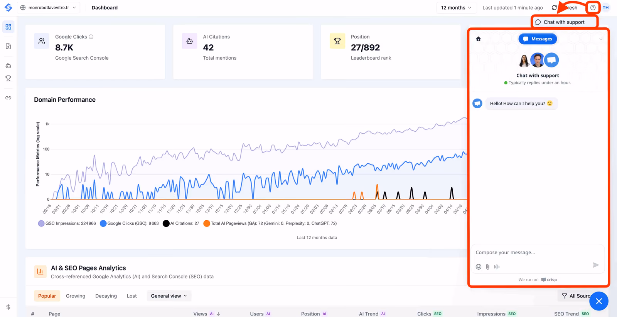
Task: Click the Hello chat message bubble
Action: click(521, 103)
